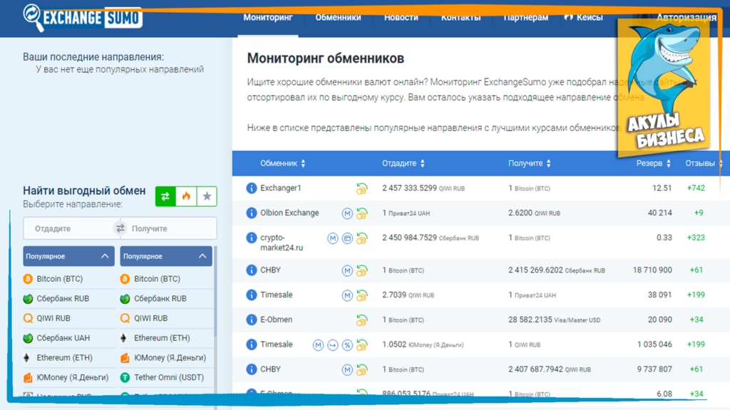The width and height of the screenshot is (730, 410).
Task: Select the favorites star button
Action: point(207,196)
